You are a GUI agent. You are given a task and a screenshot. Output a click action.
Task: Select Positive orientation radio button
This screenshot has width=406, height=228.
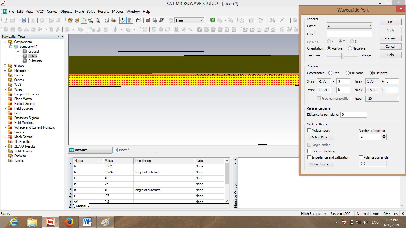(x=329, y=48)
